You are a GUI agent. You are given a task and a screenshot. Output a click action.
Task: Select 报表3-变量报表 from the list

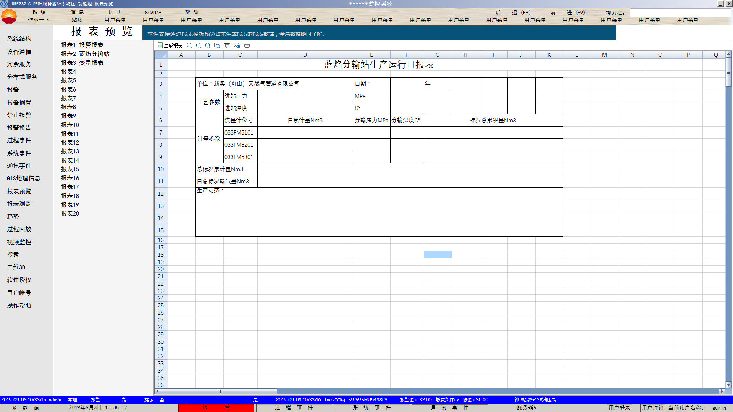[x=82, y=63]
